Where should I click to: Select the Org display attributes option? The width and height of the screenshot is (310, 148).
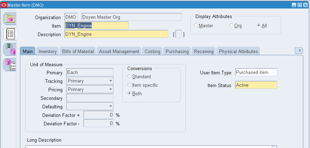click(x=236, y=25)
